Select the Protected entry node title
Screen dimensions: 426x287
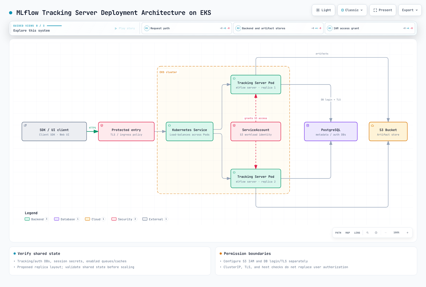[126, 130]
